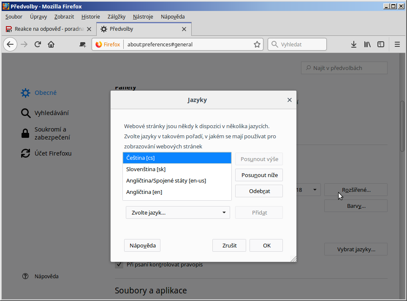407x301 pixels.
Task: Click the Vyhledávání magnifier icon in sidebar
Action: point(25,113)
